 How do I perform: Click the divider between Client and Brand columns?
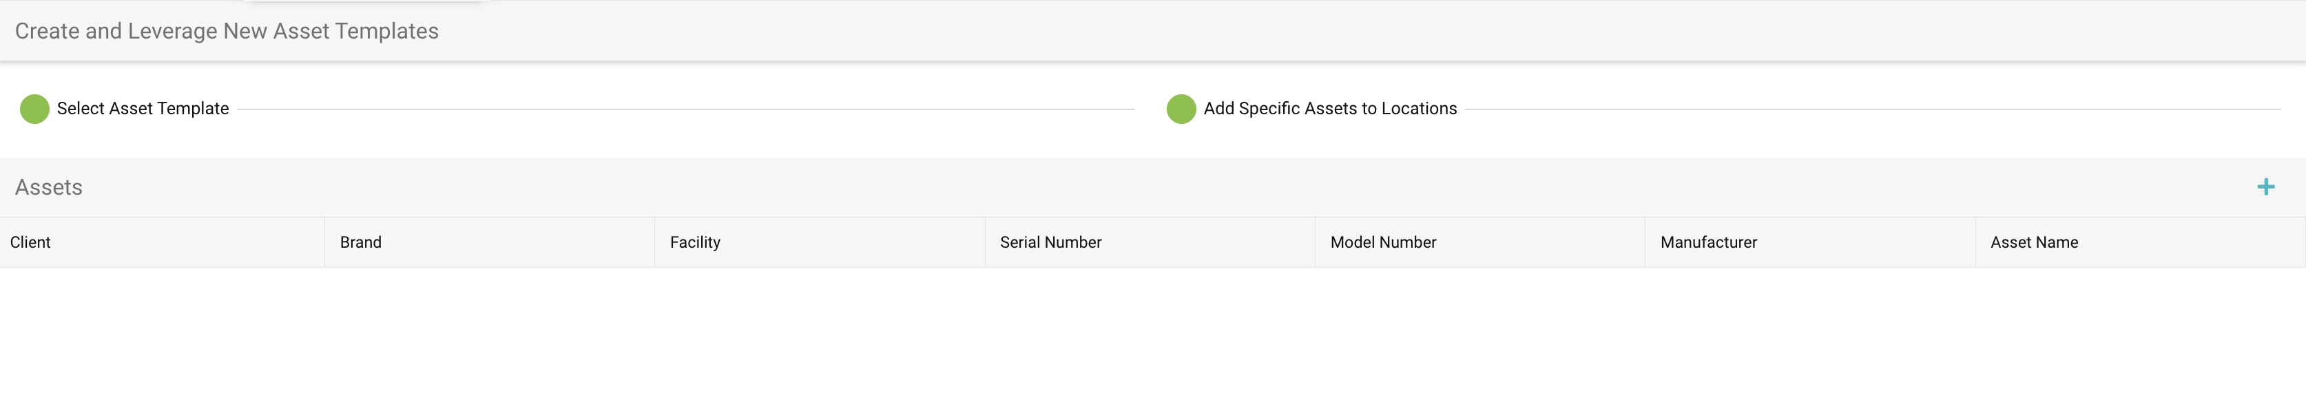tap(325, 242)
